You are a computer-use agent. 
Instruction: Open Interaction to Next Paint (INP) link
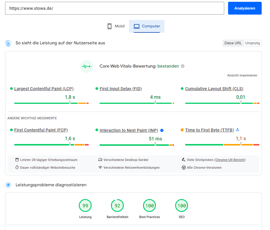129,130
